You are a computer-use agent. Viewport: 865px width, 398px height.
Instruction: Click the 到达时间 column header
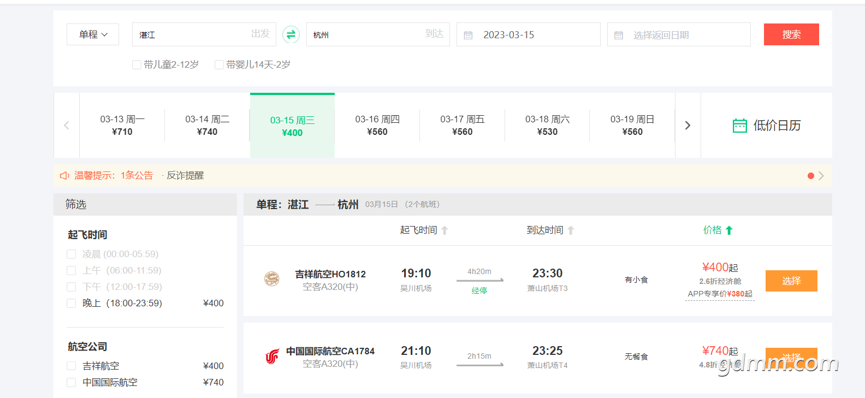(545, 230)
